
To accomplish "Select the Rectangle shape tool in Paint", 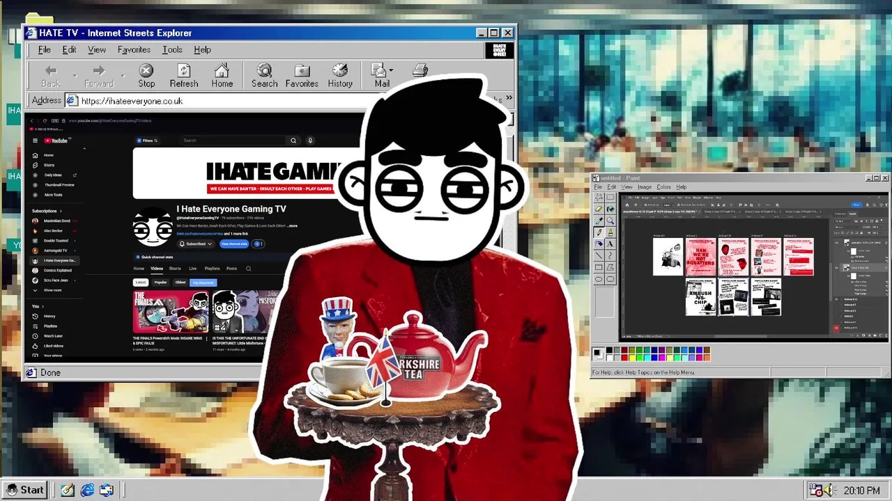I will click(599, 267).
